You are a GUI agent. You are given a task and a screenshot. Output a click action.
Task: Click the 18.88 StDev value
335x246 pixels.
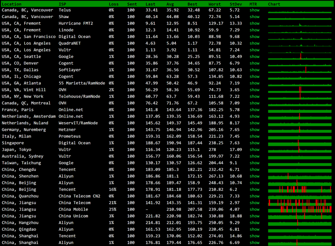(x=236, y=216)
